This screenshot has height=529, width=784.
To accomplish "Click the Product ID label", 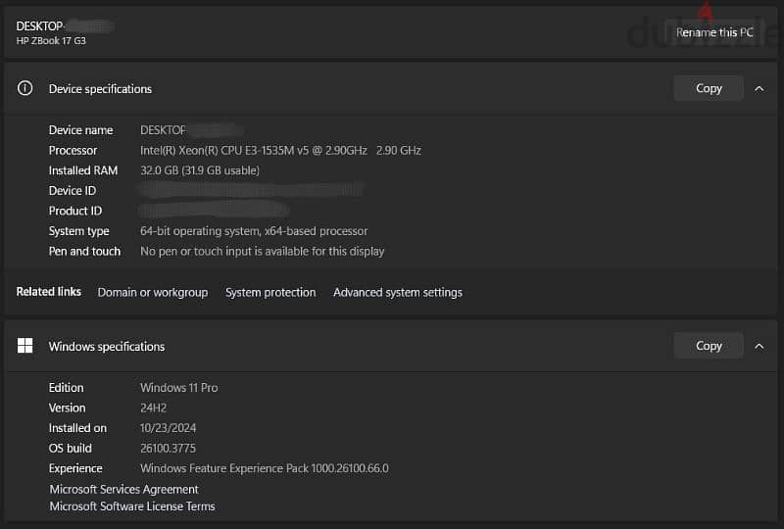I will click(x=75, y=211).
